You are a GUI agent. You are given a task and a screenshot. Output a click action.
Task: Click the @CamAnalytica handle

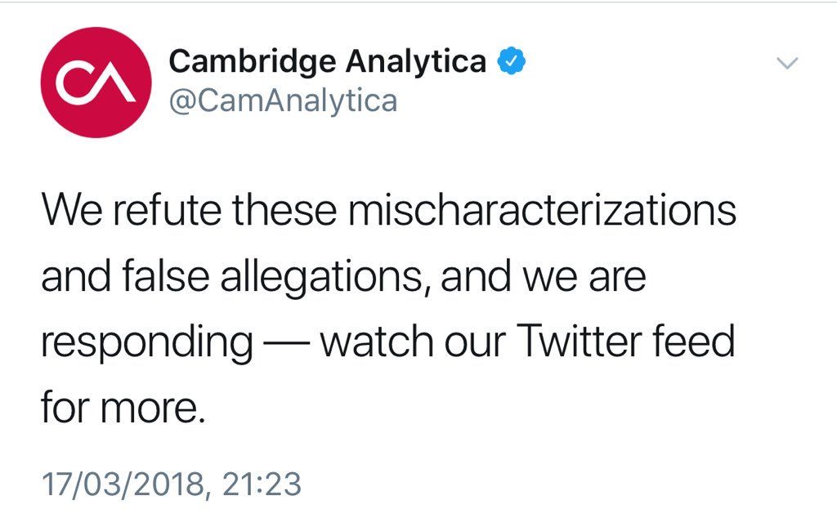282,101
